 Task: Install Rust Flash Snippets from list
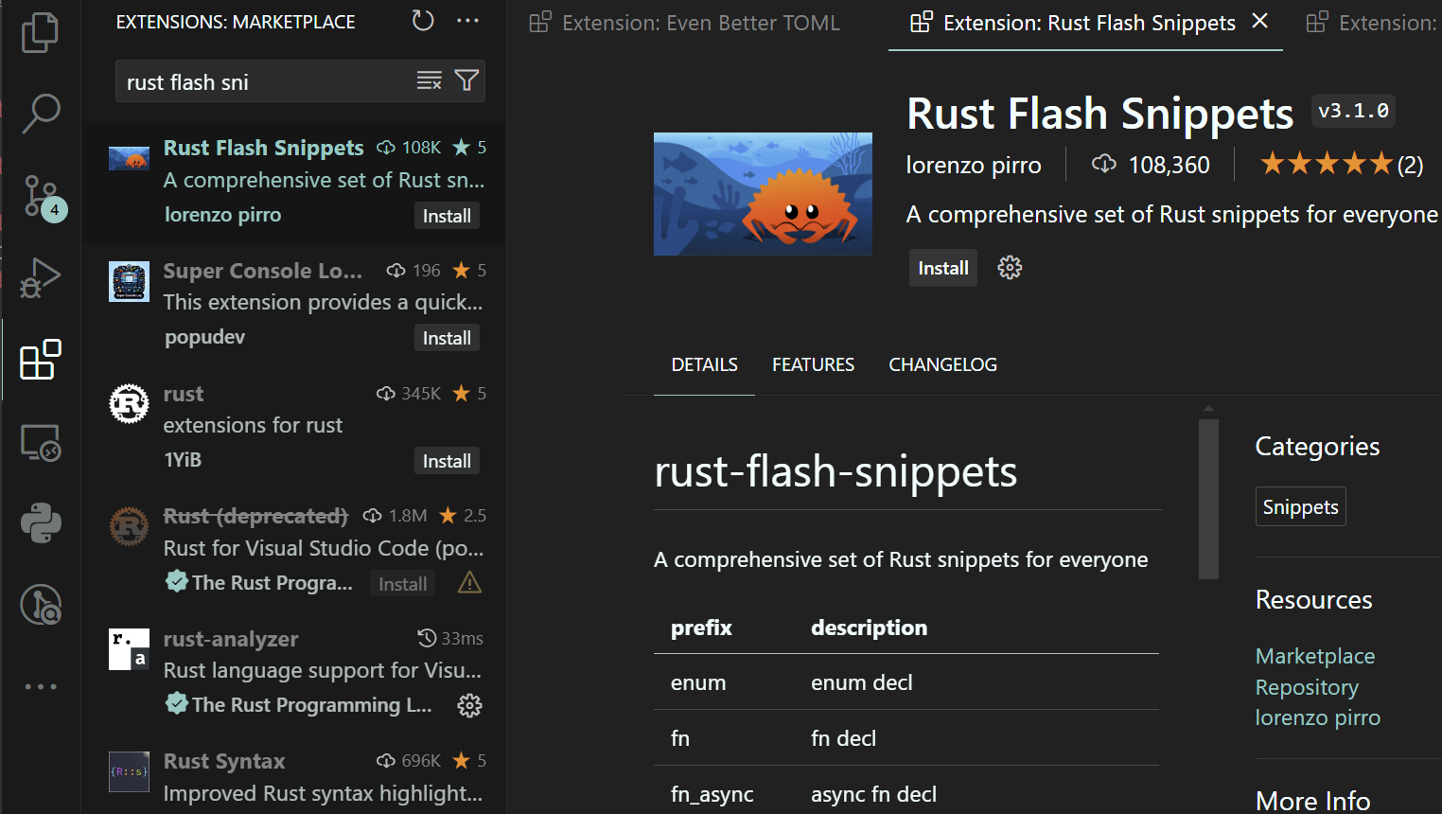click(447, 216)
